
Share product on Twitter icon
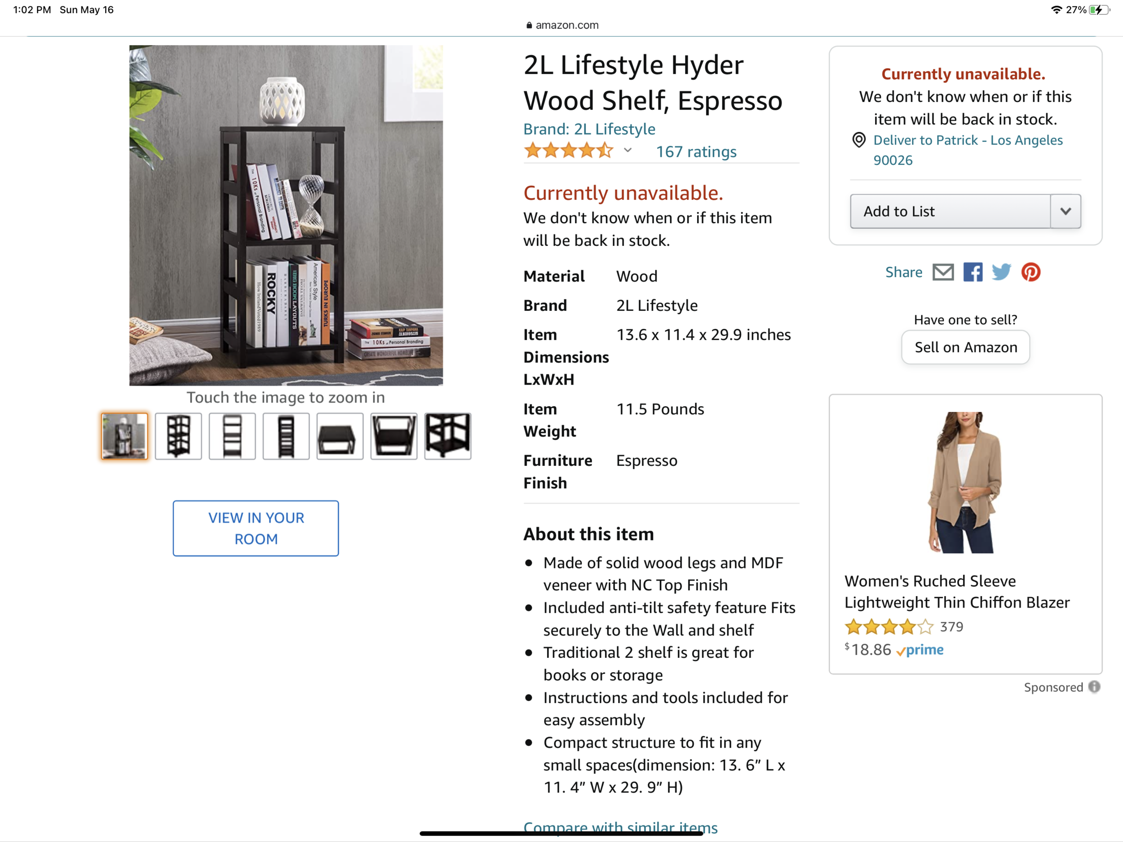point(1001,272)
